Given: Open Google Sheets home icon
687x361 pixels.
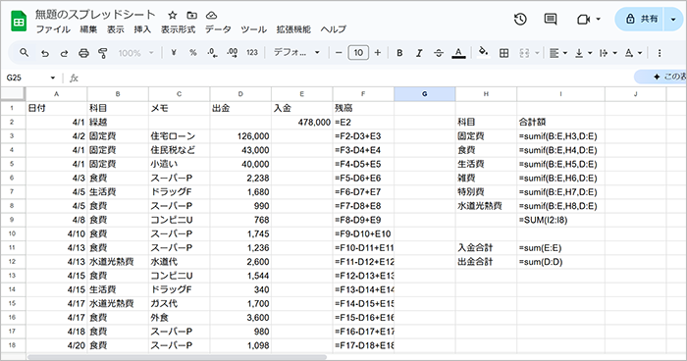Looking at the screenshot, I should (19, 22).
